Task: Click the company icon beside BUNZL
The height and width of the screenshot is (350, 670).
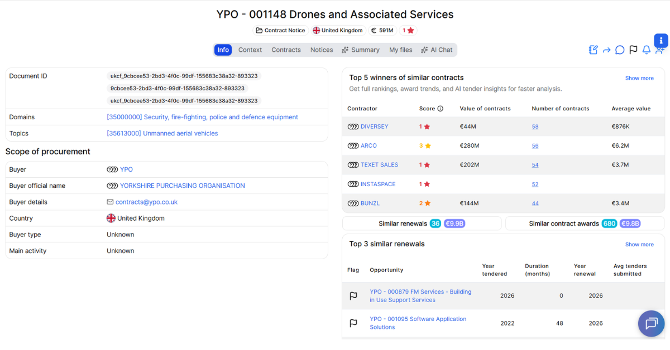Action: [x=353, y=203]
